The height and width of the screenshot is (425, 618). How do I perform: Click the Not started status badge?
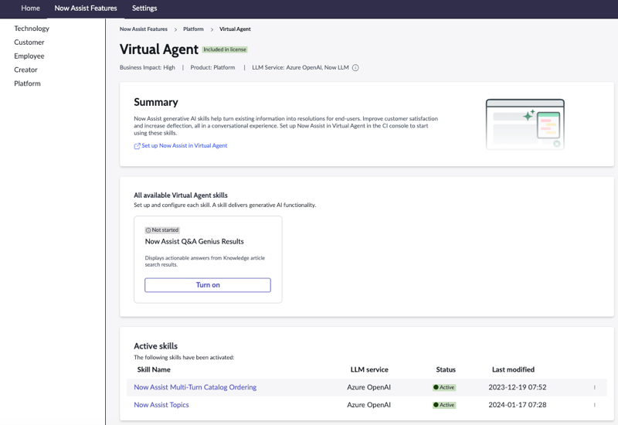pos(162,229)
